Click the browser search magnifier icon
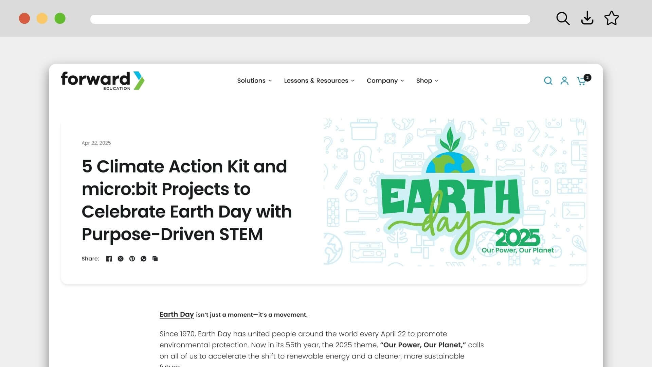This screenshot has height=367, width=652. (x=563, y=18)
